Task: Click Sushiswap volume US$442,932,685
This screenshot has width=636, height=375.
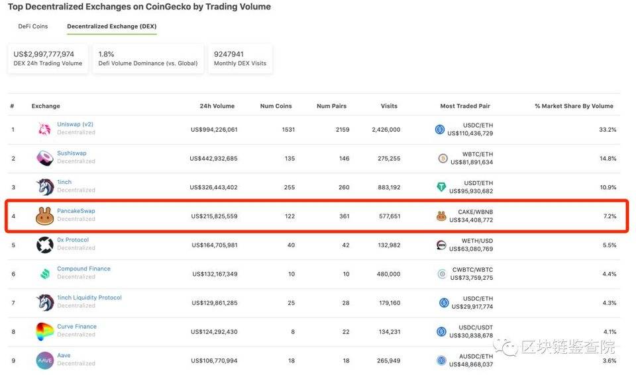Action: click(x=214, y=158)
